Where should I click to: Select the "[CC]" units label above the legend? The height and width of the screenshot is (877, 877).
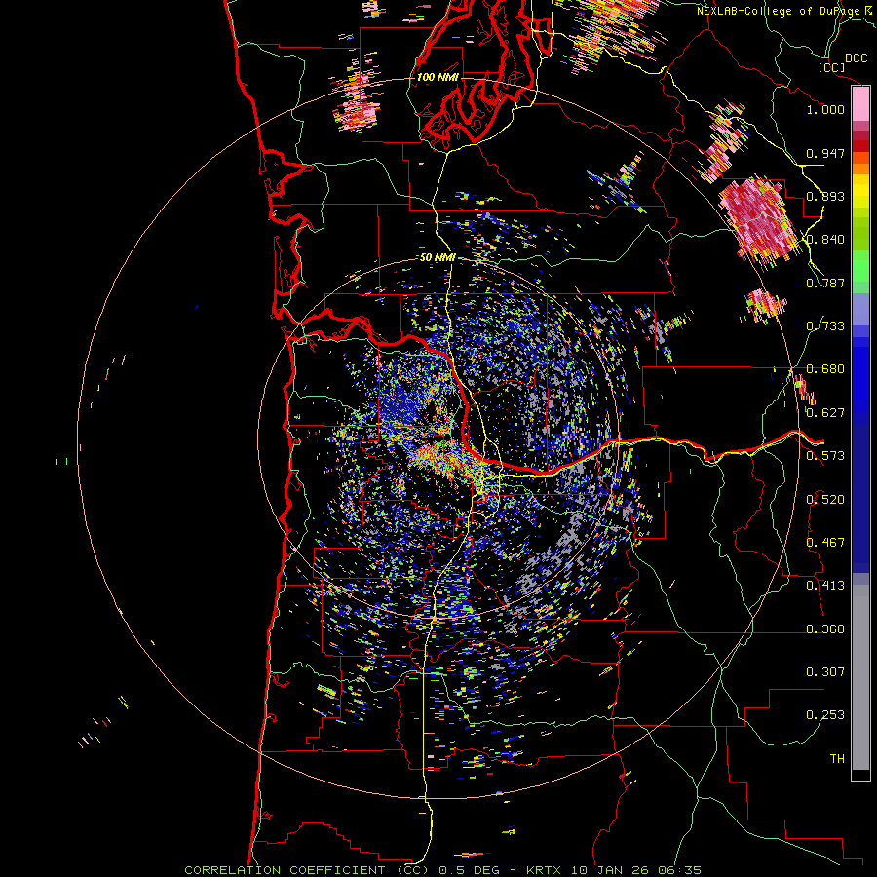[832, 67]
